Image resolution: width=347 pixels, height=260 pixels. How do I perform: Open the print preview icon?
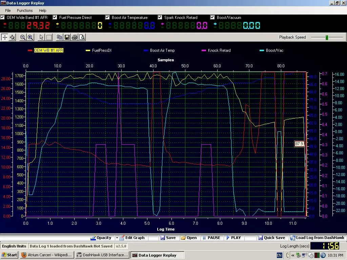click(x=82, y=37)
